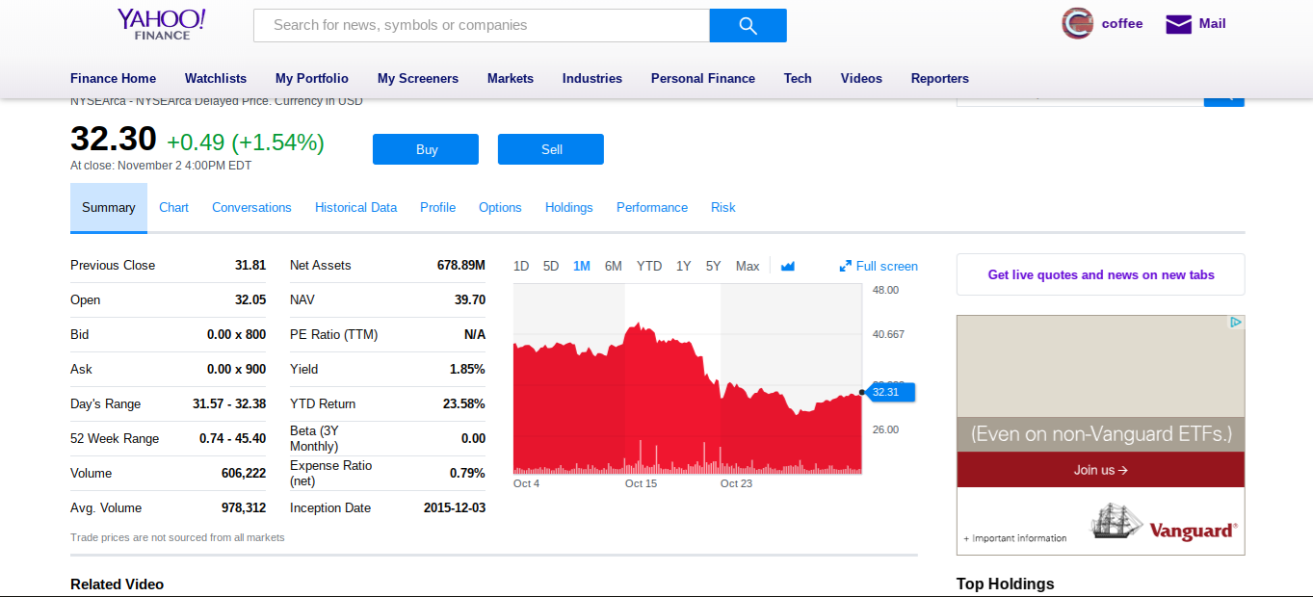Click the coffee profile avatar
The image size is (1313, 597).
click(x=1077, y=24)
